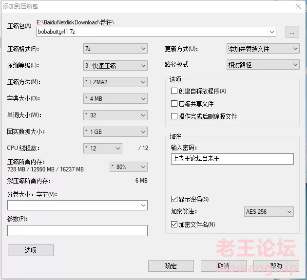
Task: Click the 确定 button
Action: pyautogui.click(x=171, y=266)
